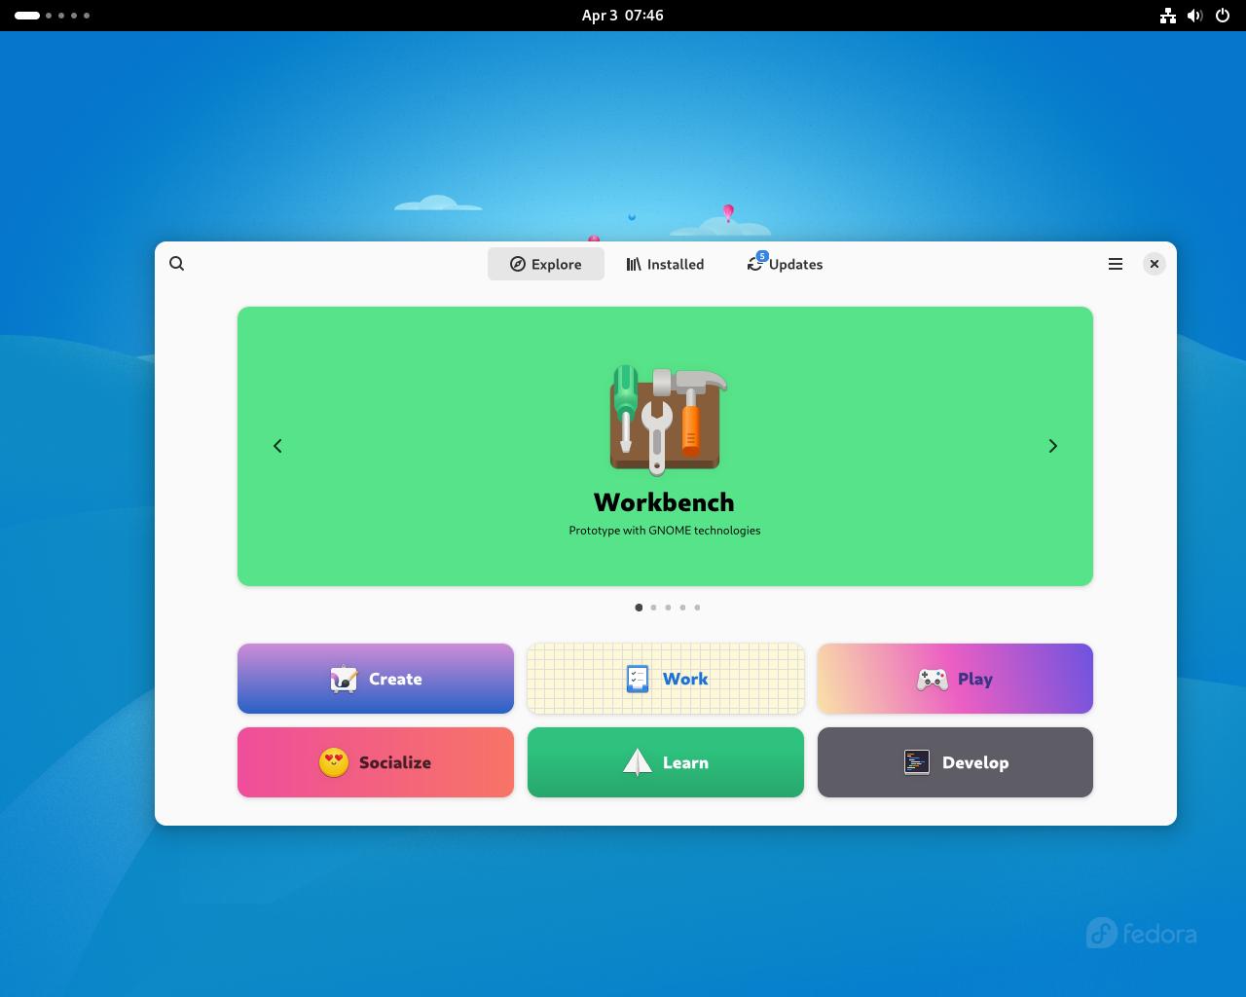Click the Work checklist icon
The image size is (1246, 997).
coord(638,679)
